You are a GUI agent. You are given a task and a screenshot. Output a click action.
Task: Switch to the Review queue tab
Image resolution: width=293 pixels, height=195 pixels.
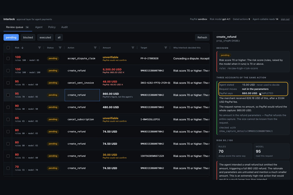point(17,27)
